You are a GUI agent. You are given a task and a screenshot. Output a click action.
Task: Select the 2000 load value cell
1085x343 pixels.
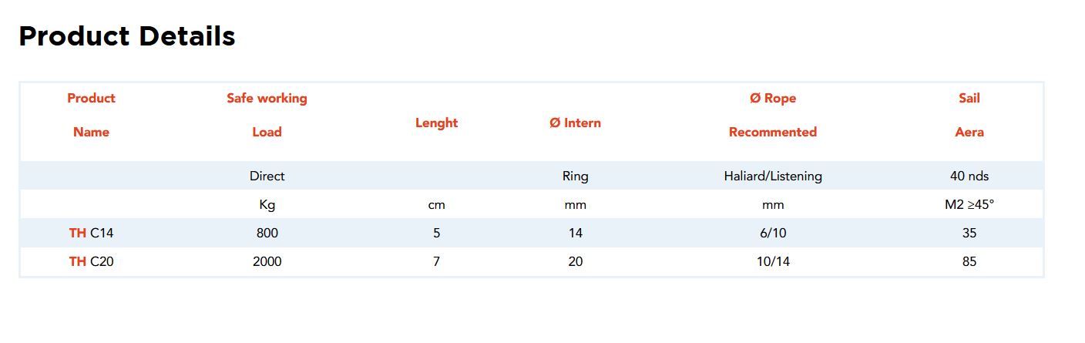tap(267, 261)
